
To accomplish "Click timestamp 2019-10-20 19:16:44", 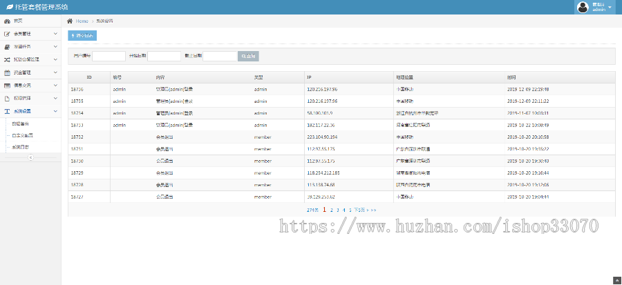I will pyautogui.click(x=528, y=173).
